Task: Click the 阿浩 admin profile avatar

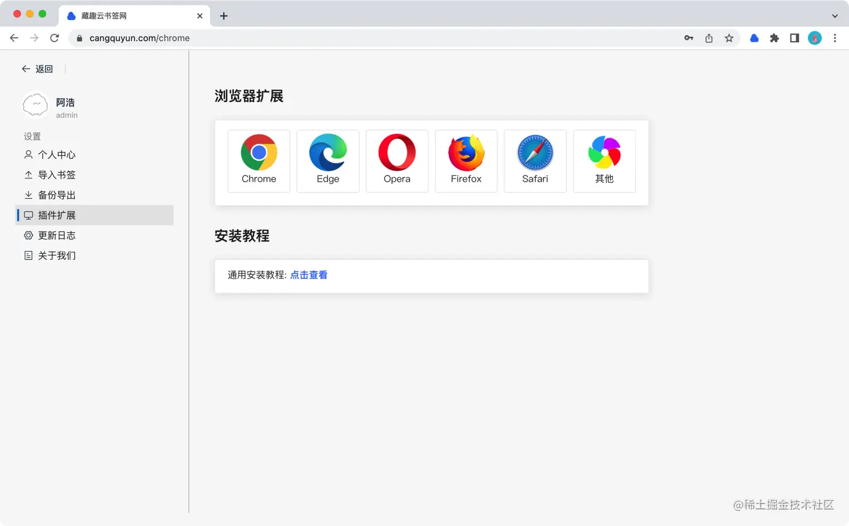Action: (x=35, y=105)
